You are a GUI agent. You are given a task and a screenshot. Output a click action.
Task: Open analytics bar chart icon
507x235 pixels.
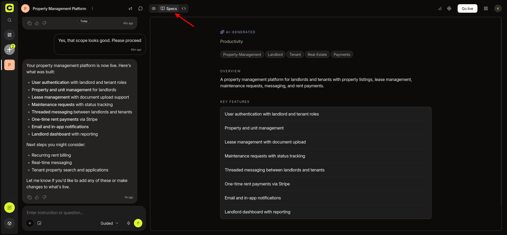[x=440, y=8]
